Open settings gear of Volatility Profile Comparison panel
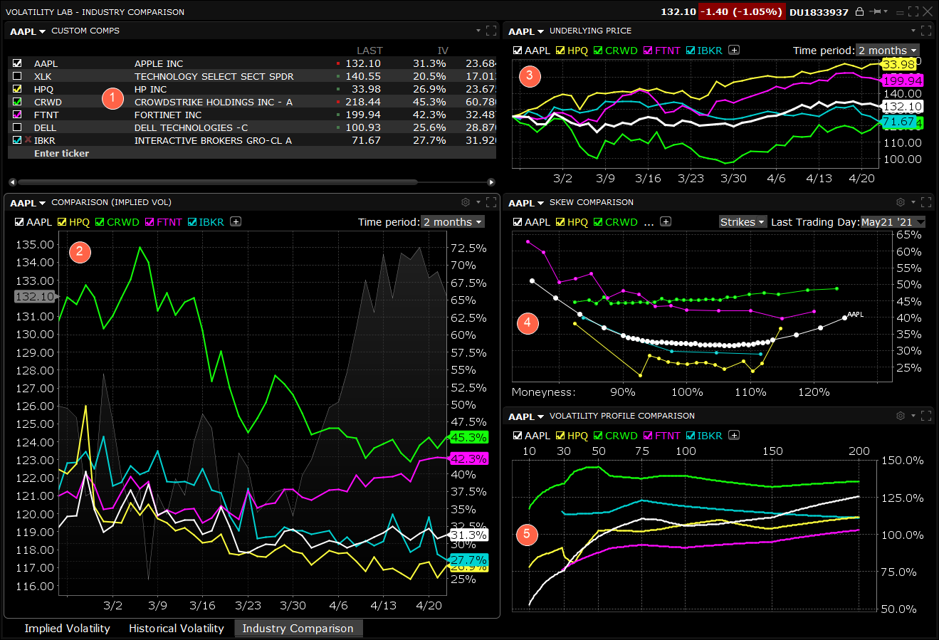Screen dimensions: 939x640 [x=901, y=416]
